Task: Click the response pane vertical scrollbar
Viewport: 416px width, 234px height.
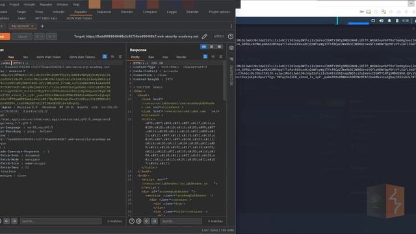Action: pyautogui.click(x=225, y=81)
